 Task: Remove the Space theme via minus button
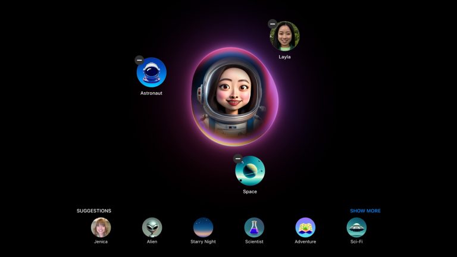click(238, 159)
